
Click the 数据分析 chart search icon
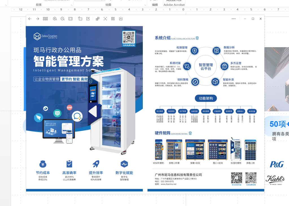[x=216, y=51]
